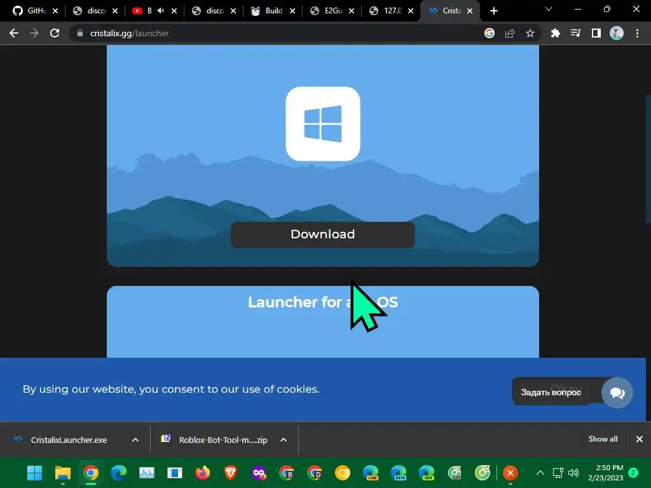The width and height of the screenshot is (651, 488).
Task: Open File Explorer from taskbar
Action: 63,473
